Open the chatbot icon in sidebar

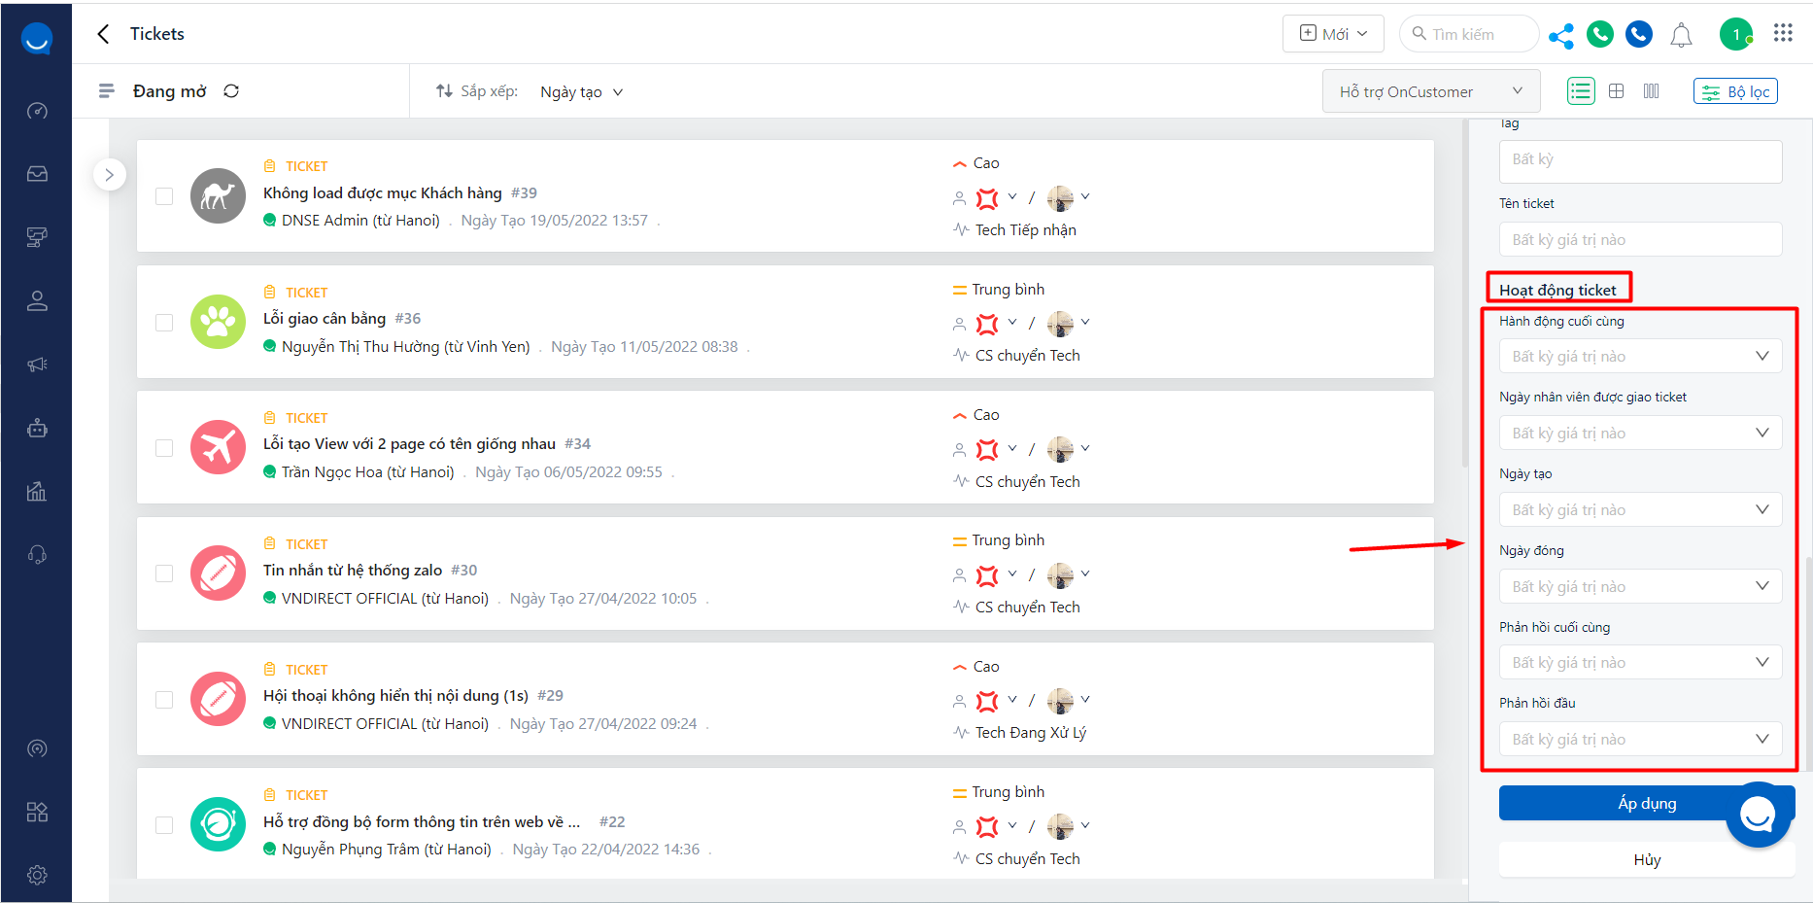coord(37,428)
